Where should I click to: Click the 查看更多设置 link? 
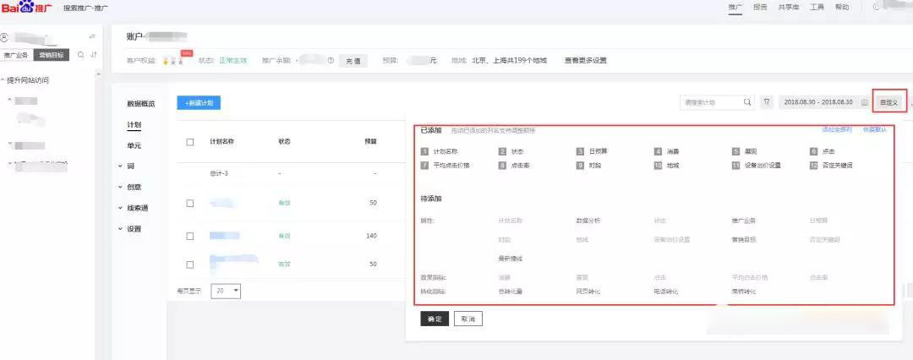(585, 60)
